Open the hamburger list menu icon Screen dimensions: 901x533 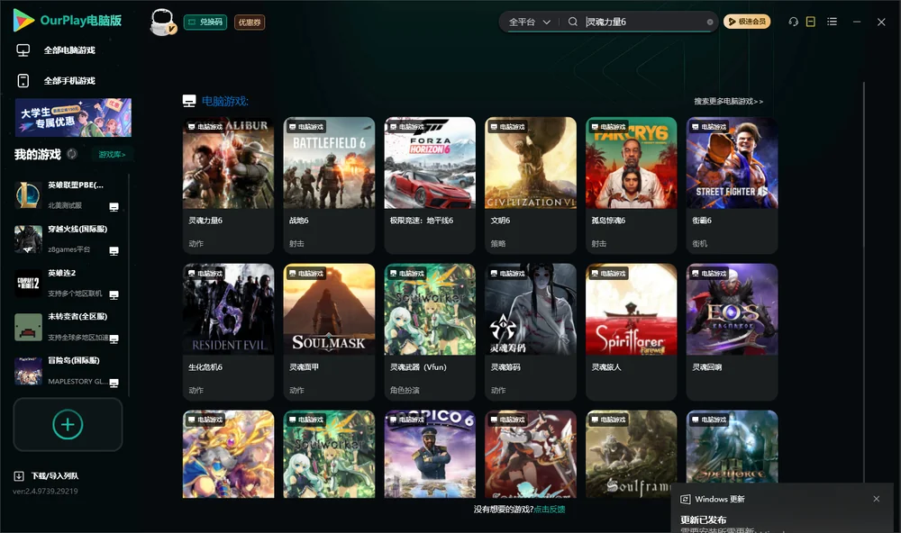click(832, 22)
